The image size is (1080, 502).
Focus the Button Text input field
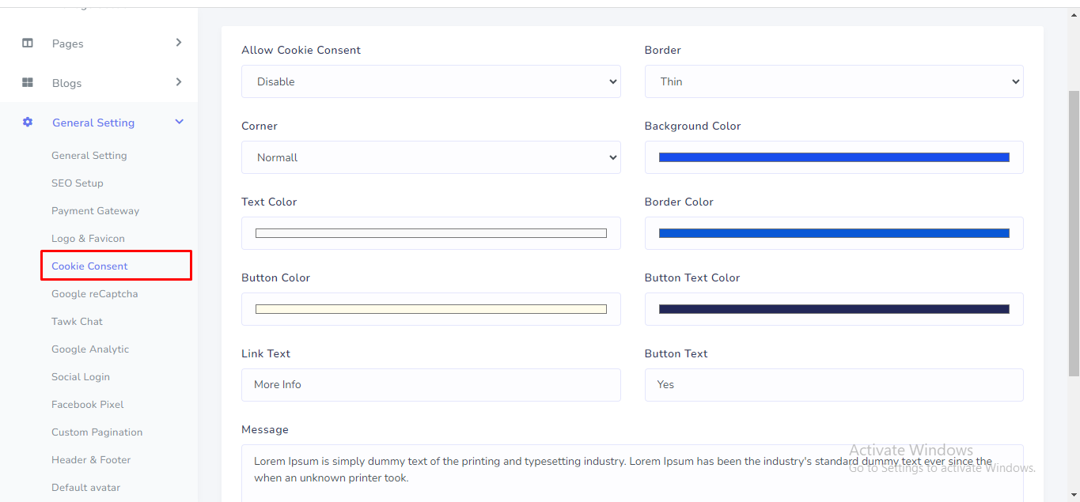click(833, 385)
